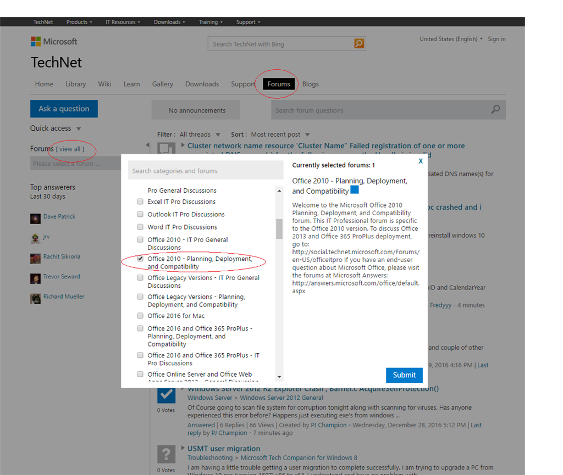Click the question mark icon on USMT thread

(x=166, y=454)
